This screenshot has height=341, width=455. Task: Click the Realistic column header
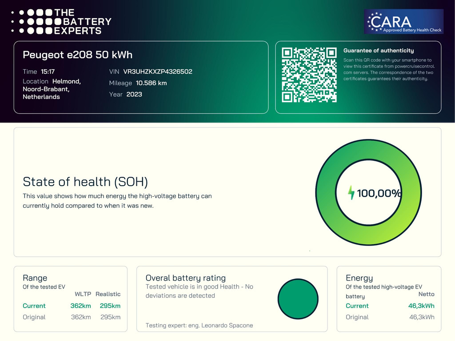[108, 294]
